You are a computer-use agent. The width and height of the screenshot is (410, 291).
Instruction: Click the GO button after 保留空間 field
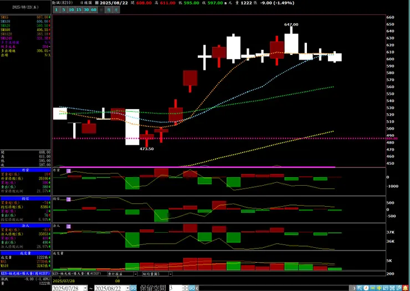point(192,288)
